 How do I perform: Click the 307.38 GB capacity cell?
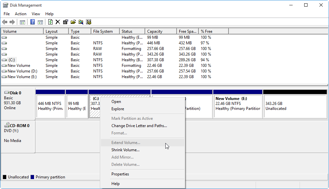pos(155,60)
